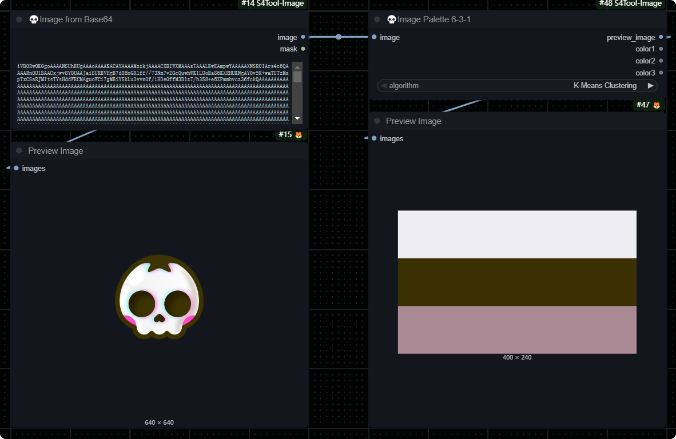Viewport: 676px width, 439px height.
Task: Select previous algorithm with the left arrow
Action: (x=384, y=86)
